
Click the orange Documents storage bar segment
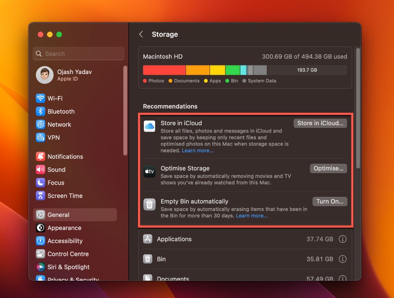(198, 70)
